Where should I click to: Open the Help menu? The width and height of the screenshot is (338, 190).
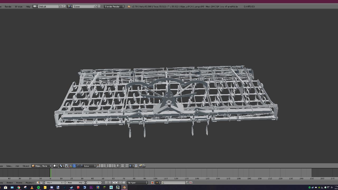click(x=28, y=6)
